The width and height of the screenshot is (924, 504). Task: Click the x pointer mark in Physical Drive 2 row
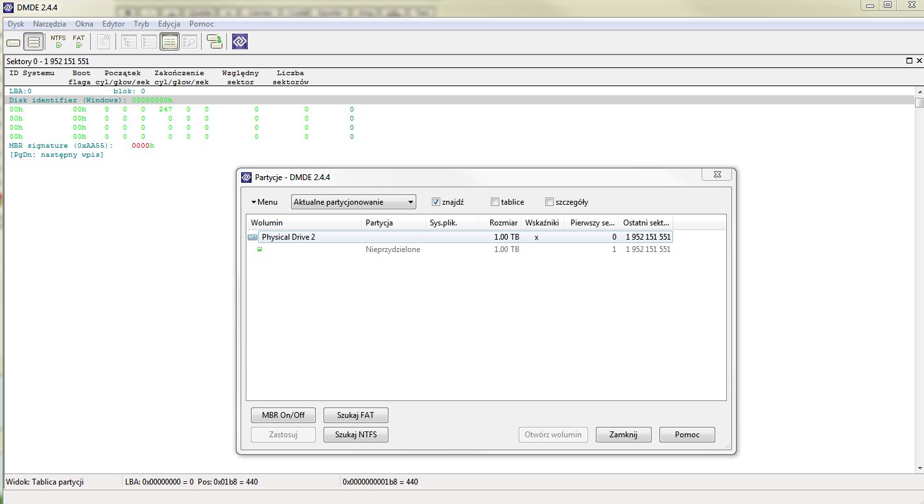pos(536,237)
